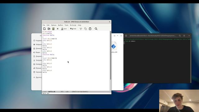Select Документы (Documents) in Files sidebar
Viewport: 199px width, 112px height.
(38, 56)
